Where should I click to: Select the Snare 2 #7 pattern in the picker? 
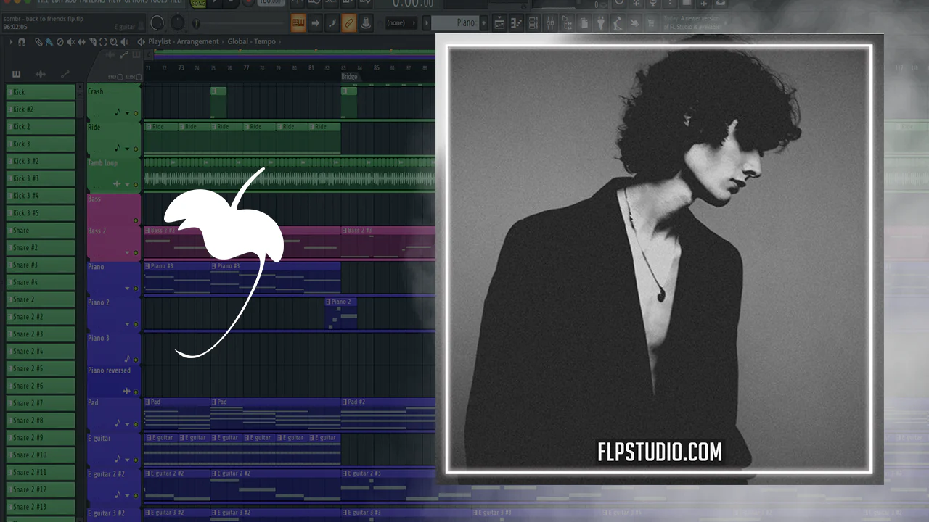41,403
